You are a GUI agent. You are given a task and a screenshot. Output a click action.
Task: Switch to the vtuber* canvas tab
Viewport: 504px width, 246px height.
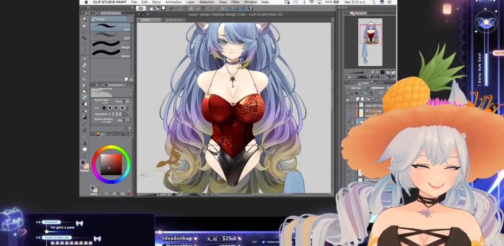[x=149, y=19]
